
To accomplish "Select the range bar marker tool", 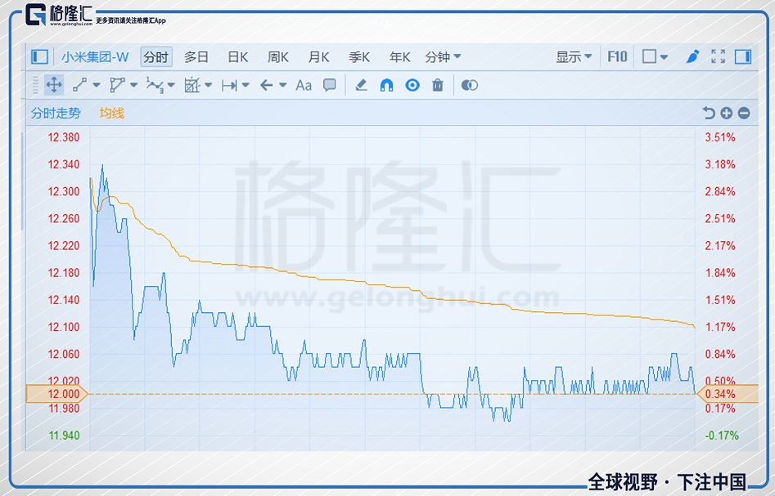I will (x=229, y=86).
